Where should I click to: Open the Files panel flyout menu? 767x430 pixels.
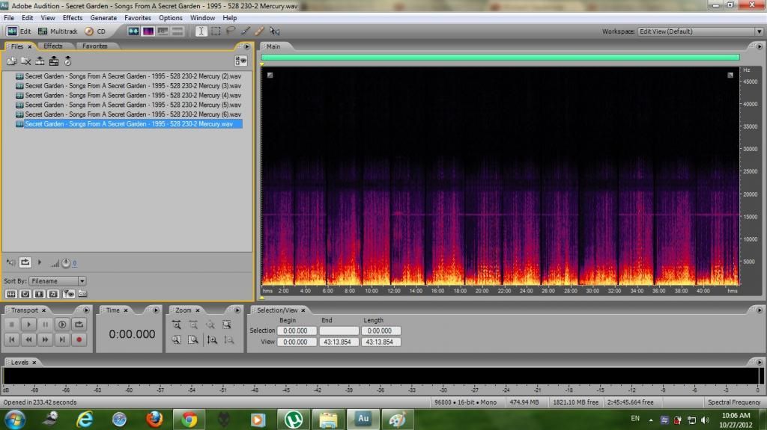(x=246, y=46)
